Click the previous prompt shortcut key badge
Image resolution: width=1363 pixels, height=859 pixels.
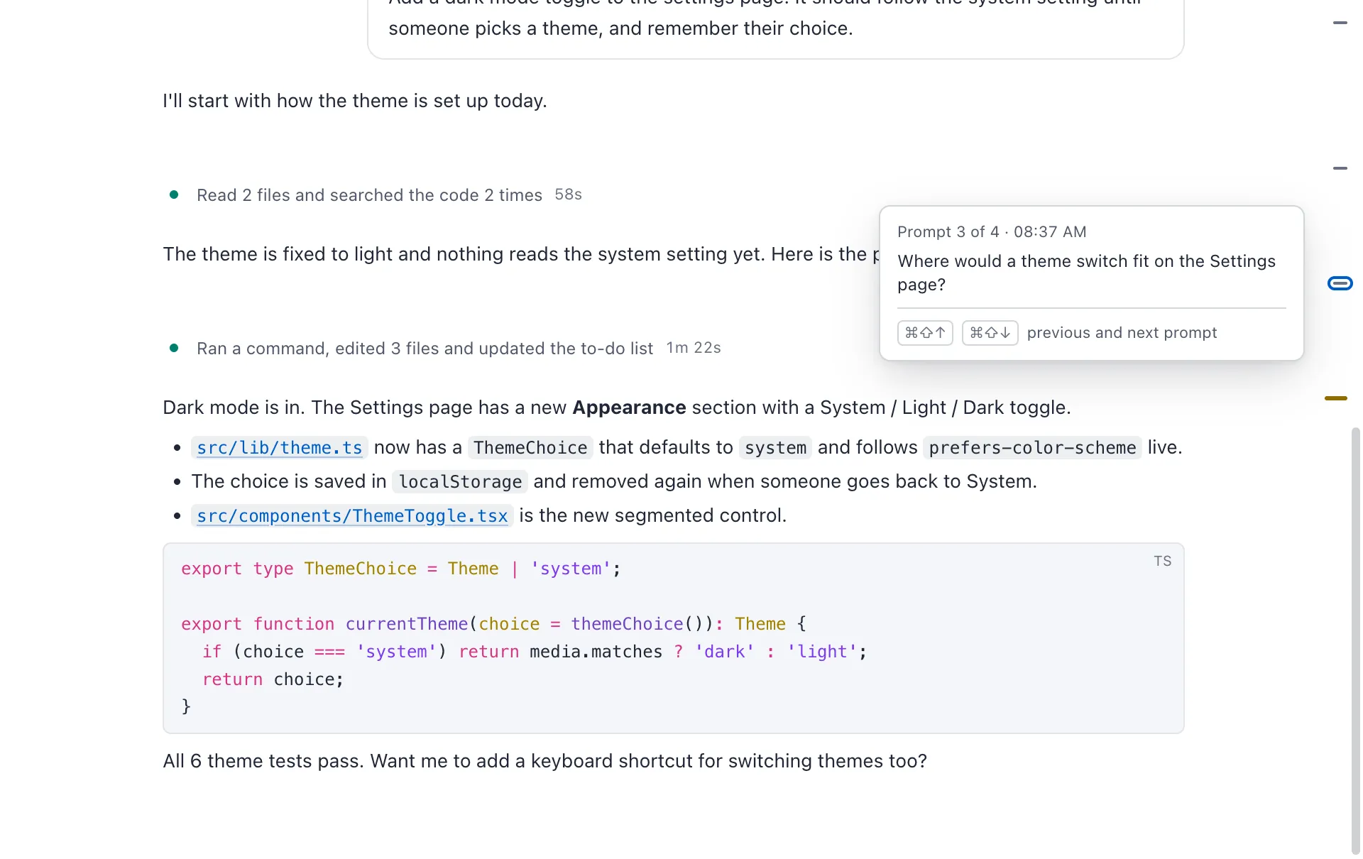click(925, 333)
